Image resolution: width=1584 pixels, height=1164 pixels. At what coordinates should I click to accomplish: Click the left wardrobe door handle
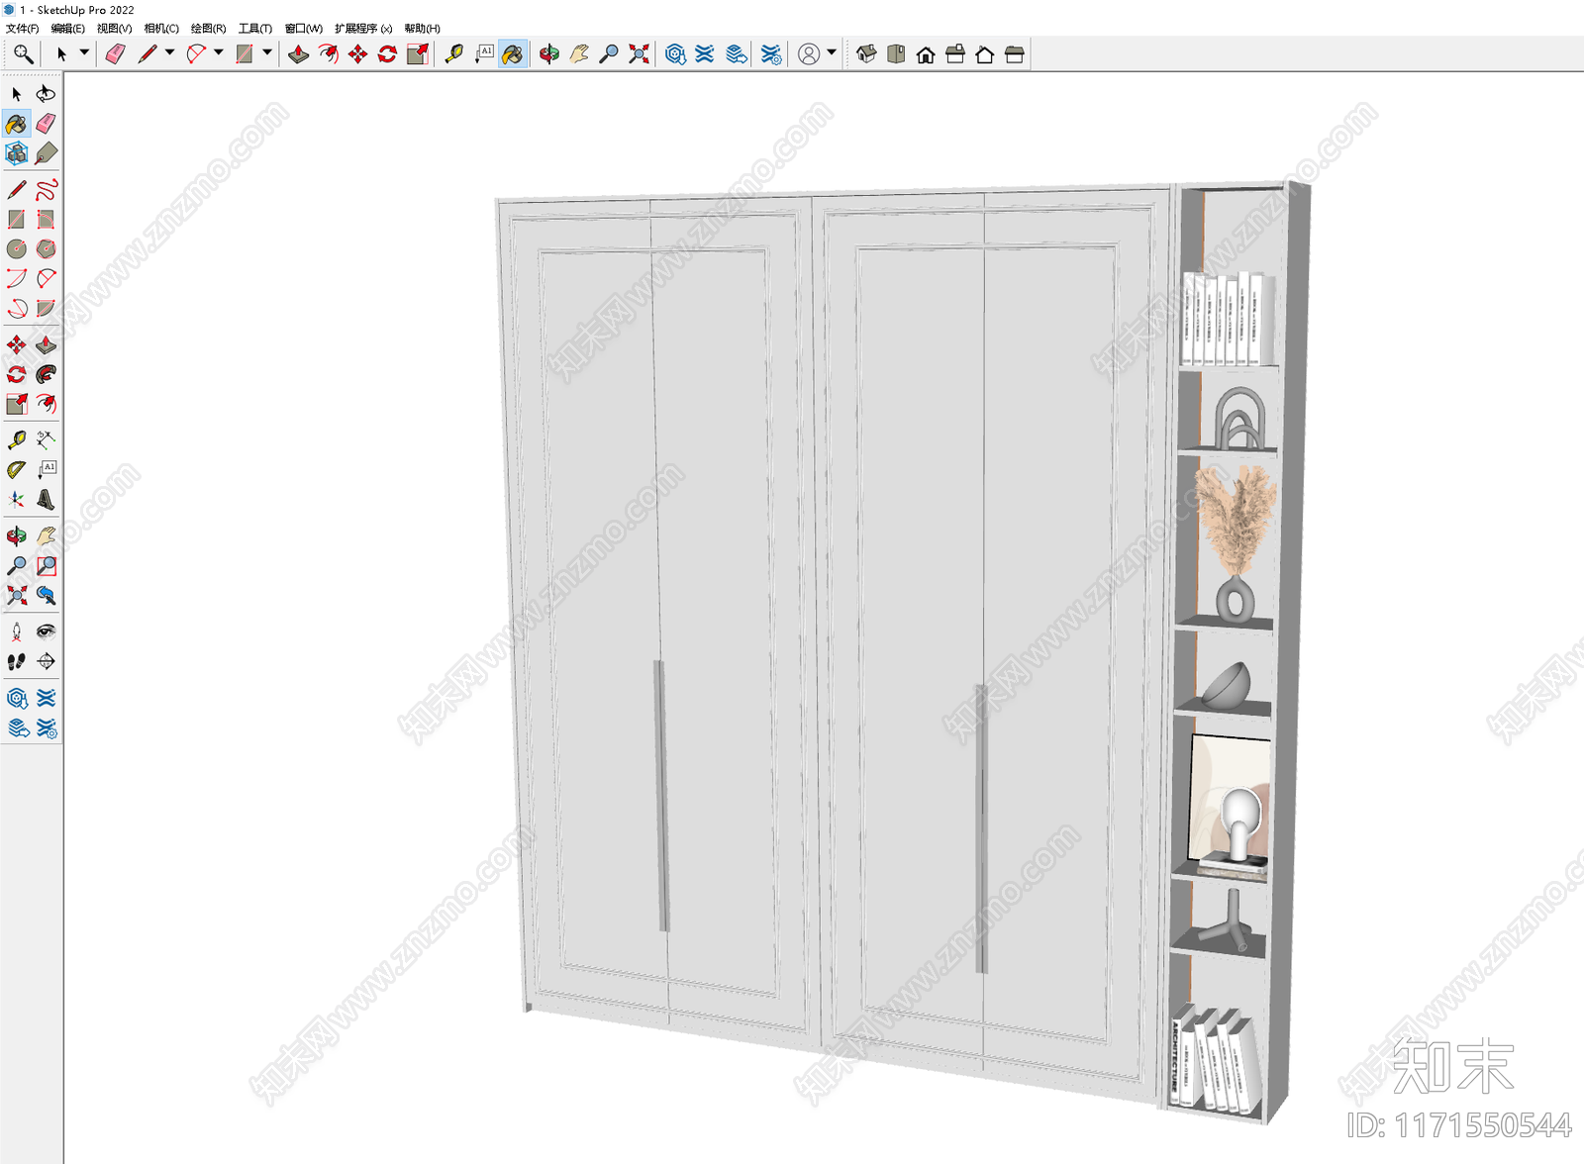point(661,796)
